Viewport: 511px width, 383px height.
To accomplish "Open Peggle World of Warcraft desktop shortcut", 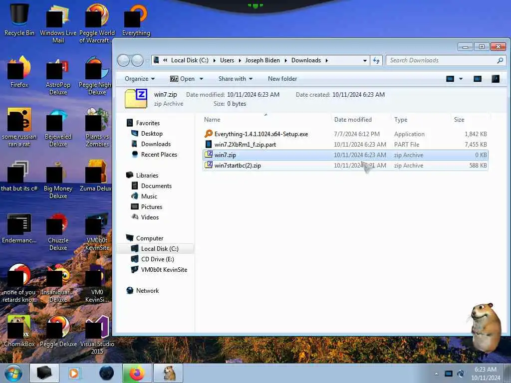I will point(97,24).
